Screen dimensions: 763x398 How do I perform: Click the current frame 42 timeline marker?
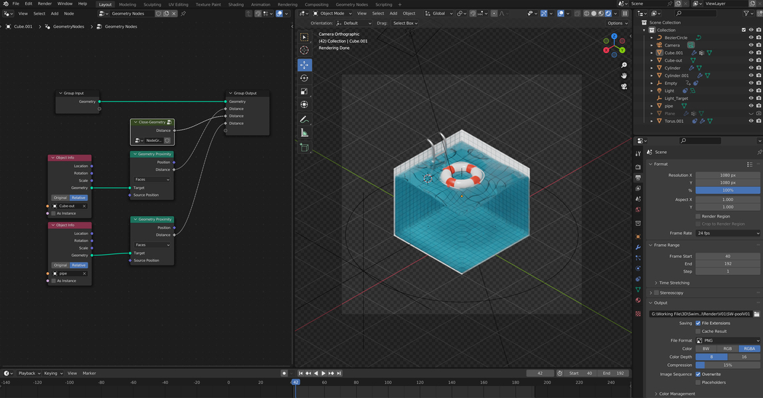point(296,383)
